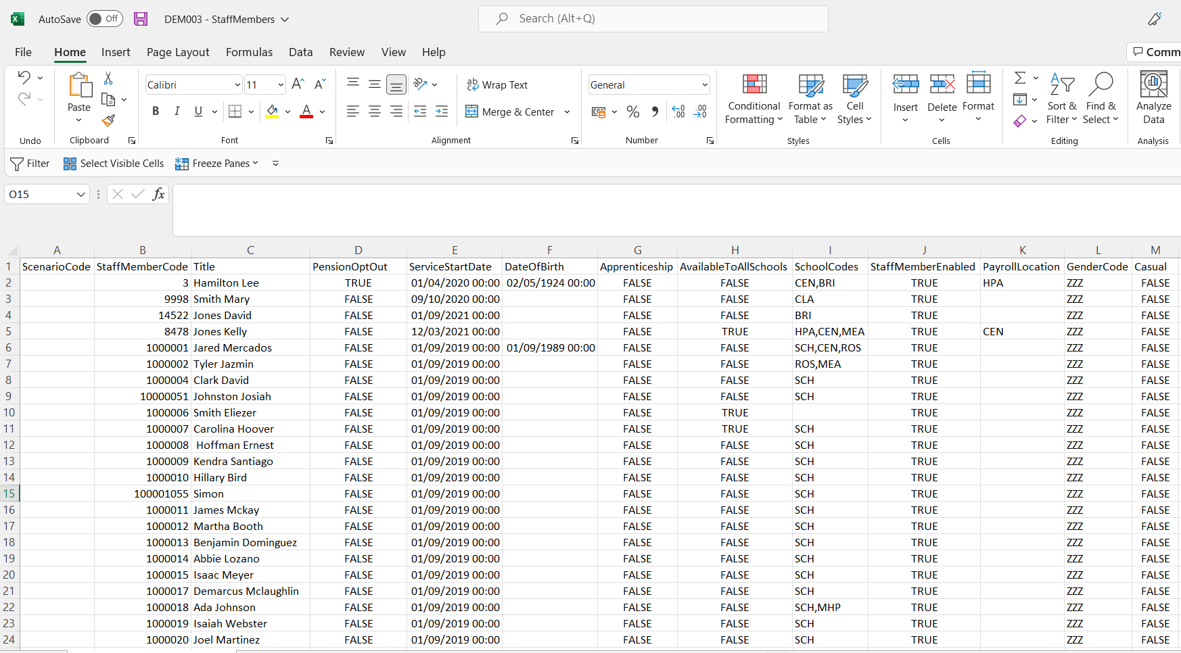Click Wrap Text button
This screenshot has height=653, width=1181.
(x=497, y=84)
